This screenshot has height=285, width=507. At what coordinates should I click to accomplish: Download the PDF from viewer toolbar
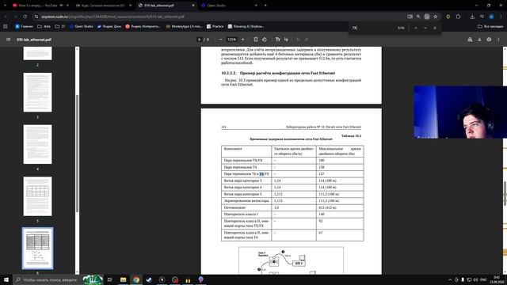pos(479,40)
